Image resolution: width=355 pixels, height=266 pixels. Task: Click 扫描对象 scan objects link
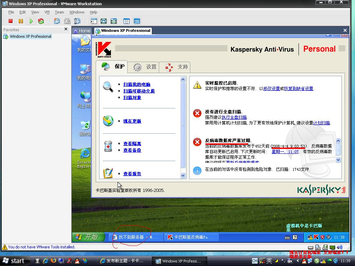(x=132, y=97)
